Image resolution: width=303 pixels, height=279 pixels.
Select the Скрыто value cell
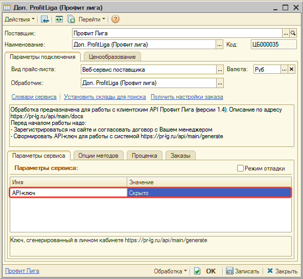coord(209,193)
